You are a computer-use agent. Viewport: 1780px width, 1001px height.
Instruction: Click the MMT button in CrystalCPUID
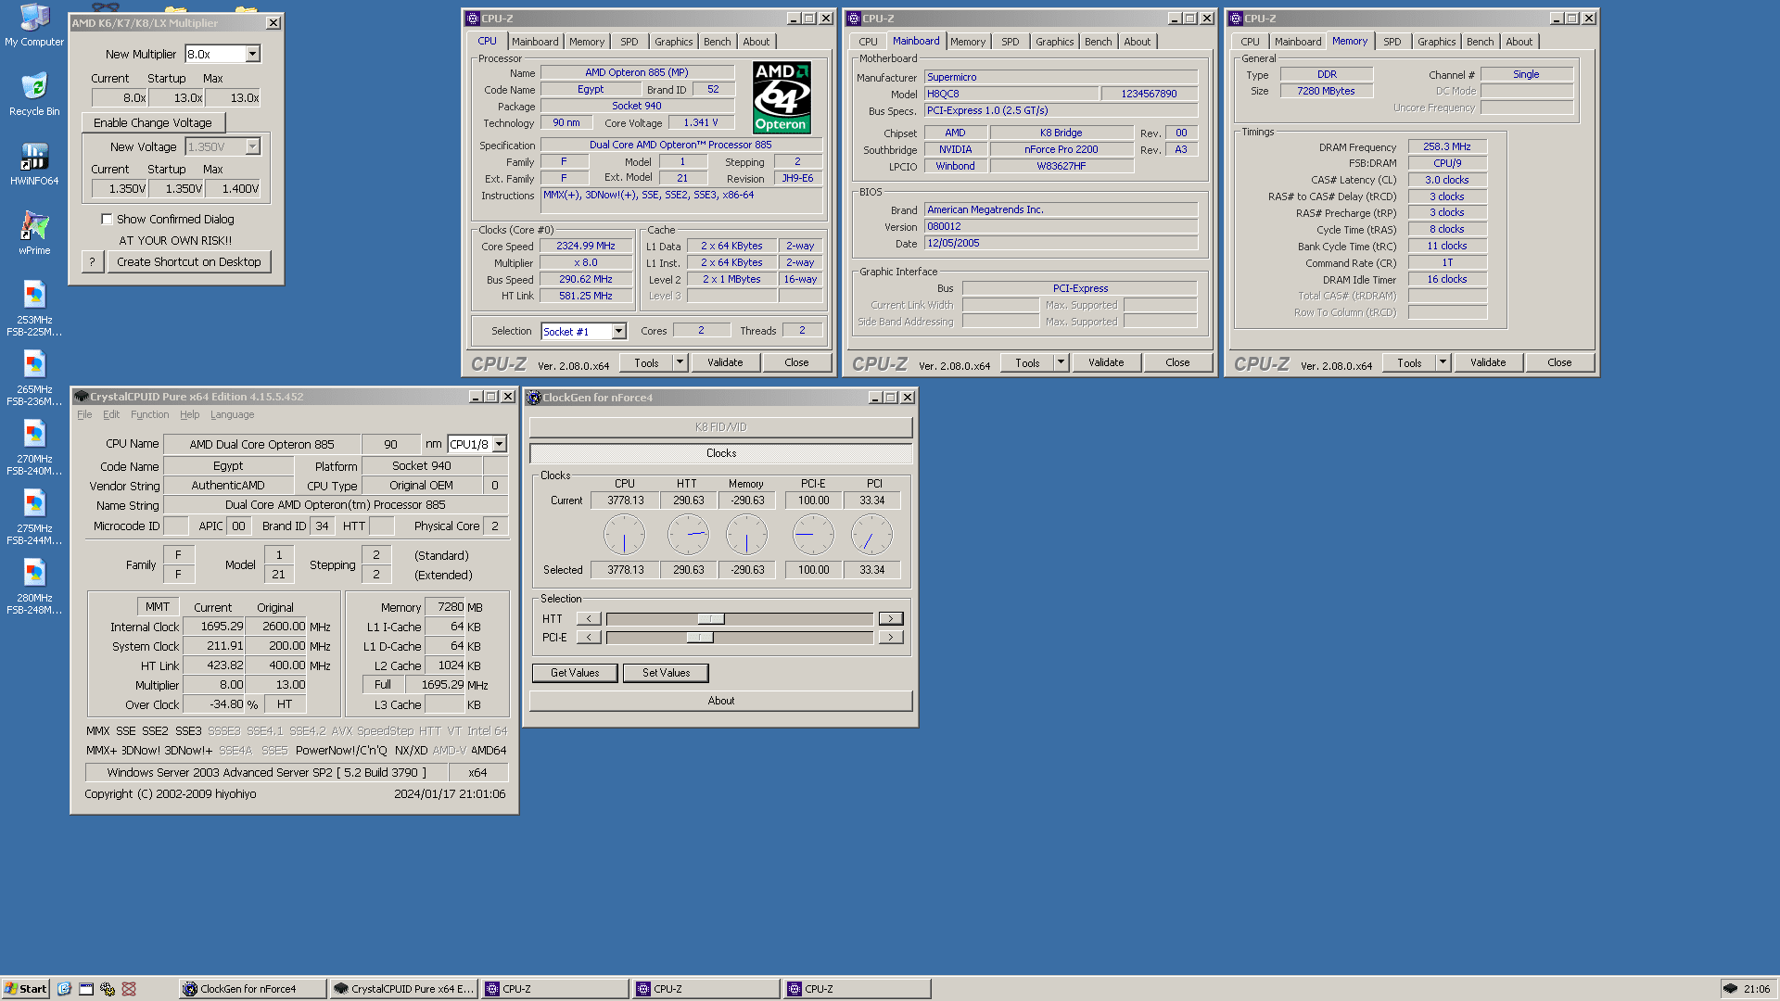(x=158, y=607)
